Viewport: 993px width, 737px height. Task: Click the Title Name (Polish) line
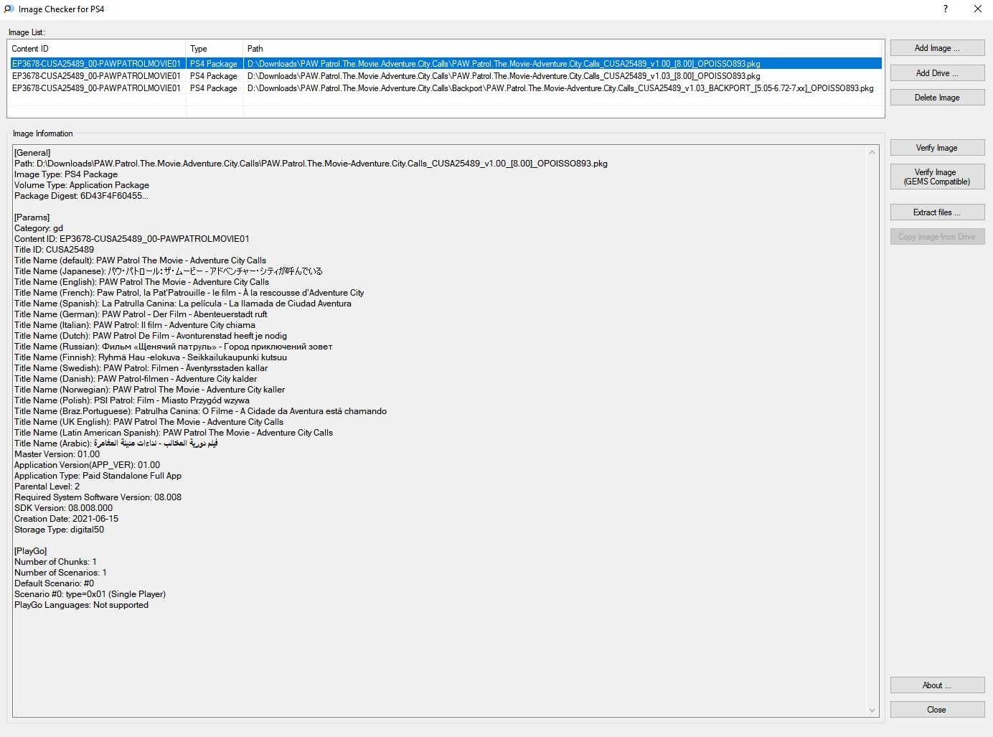point(132,400)
